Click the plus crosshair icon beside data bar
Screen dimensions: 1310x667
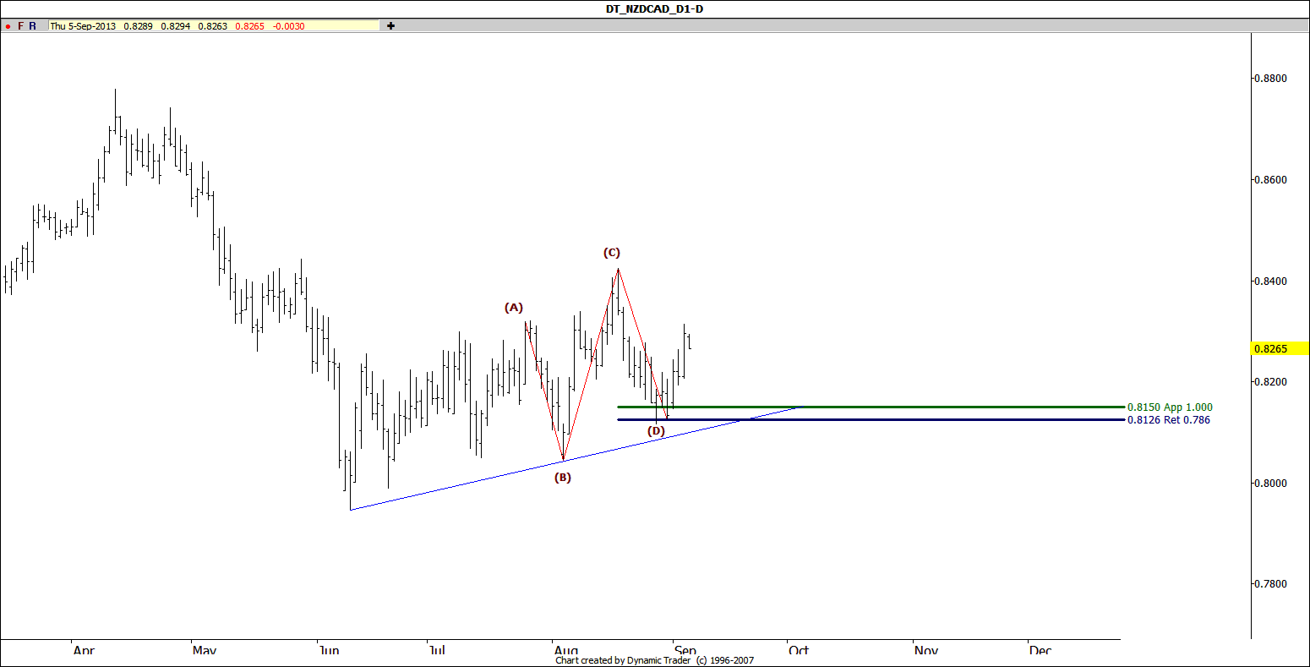click(x=390, y=26)
